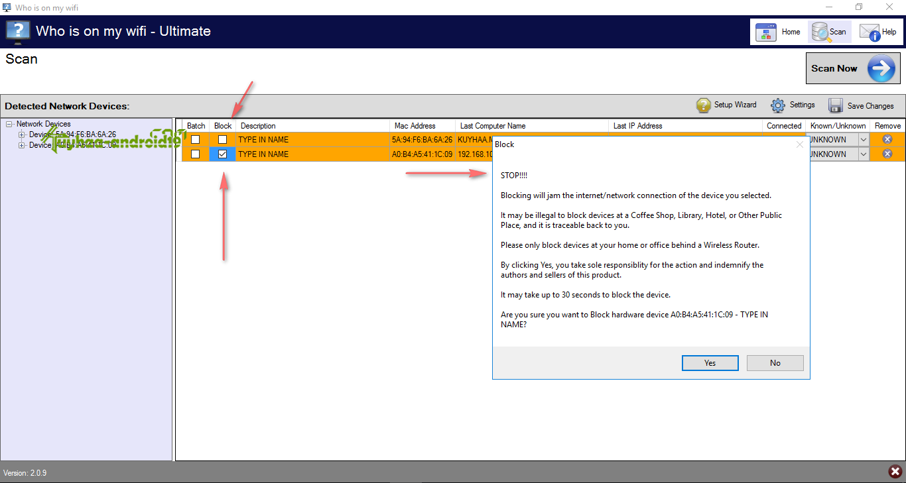Check Block box for 5A:94:F6:BA:6A:26 row
Image resolution: width=906 pixels, height=483 pixels.
(222, 140)
